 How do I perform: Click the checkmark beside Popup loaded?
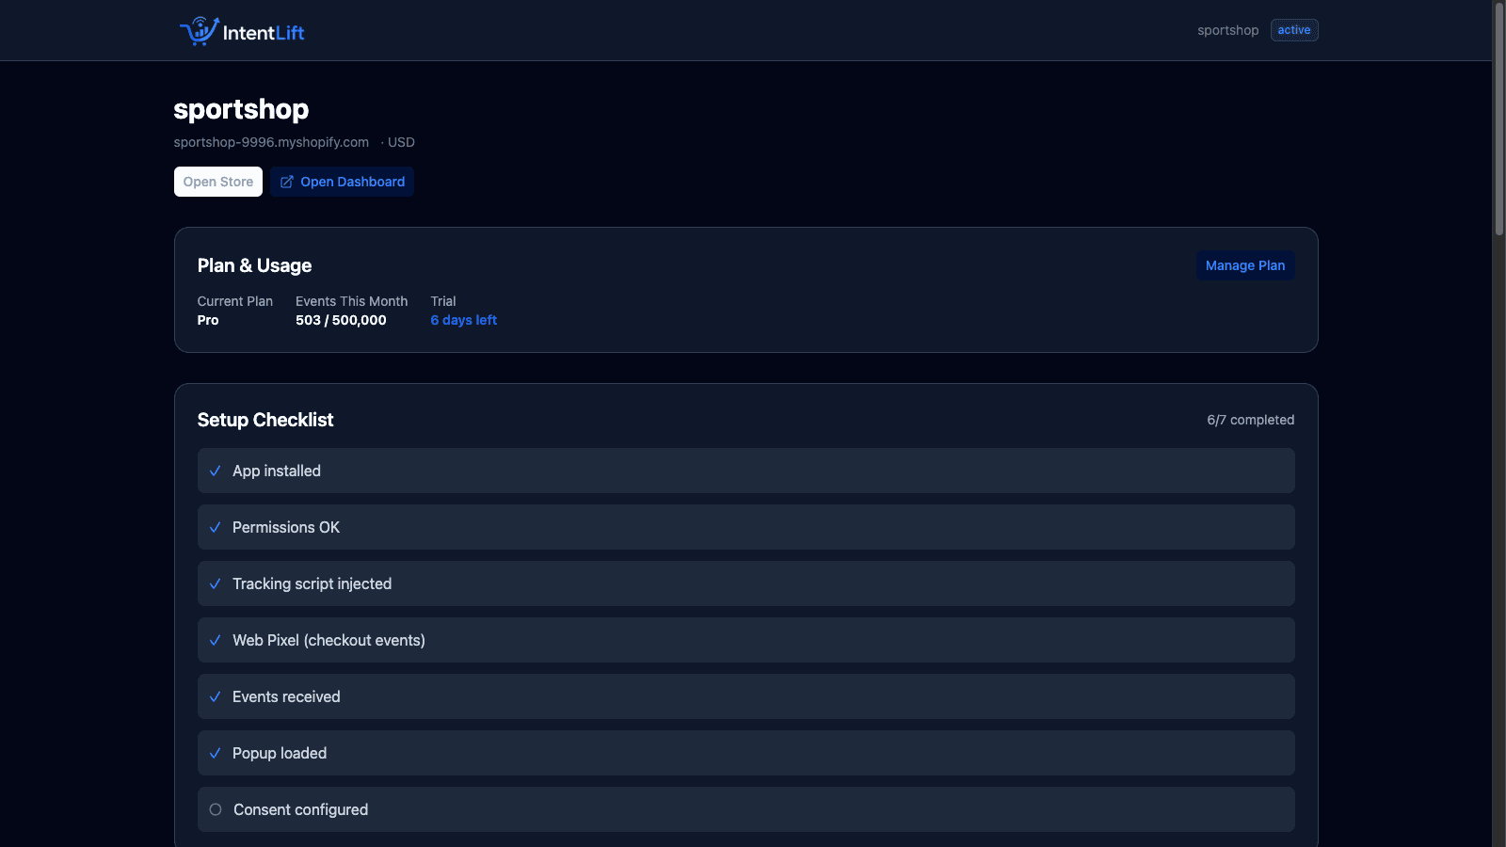pyautogui.click(x=215, y=753)
